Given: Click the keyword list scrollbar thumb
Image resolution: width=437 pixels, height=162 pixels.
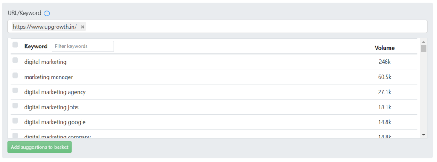Looking at the screenshot, I should [424, 49].
